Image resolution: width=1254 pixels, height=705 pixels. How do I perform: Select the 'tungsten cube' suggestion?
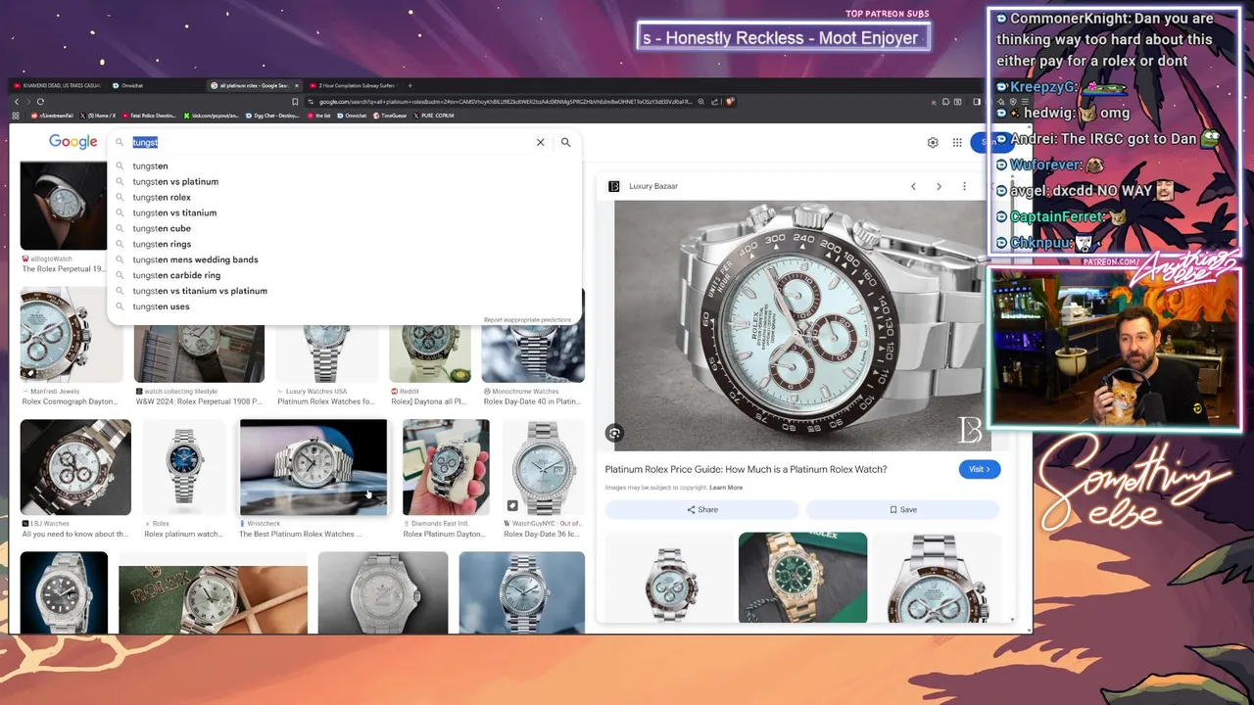pyautogui.click(x=344, y=228)
